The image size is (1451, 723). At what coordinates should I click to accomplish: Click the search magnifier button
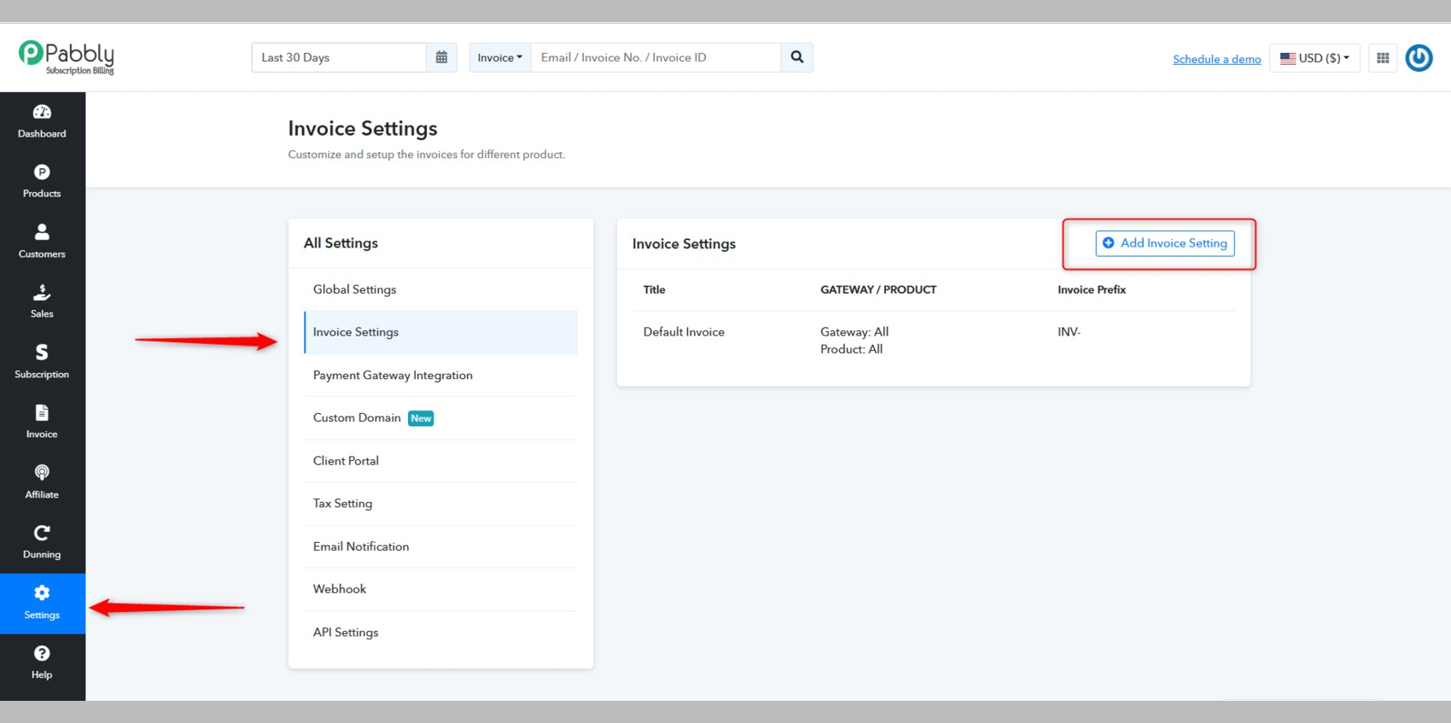point(797,57)
